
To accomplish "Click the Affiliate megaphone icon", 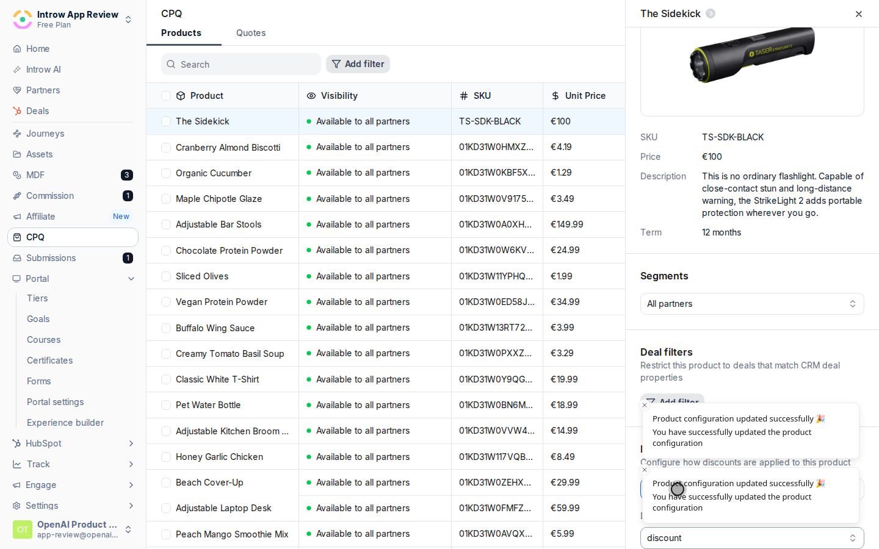I will click(17, 217).
